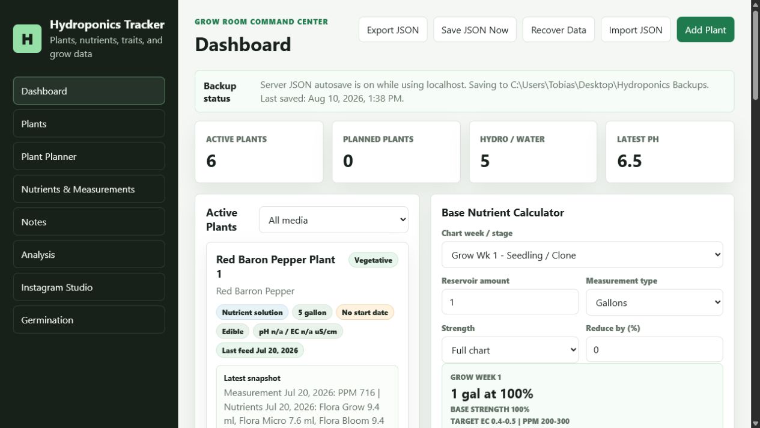This screenshot has width=760, height=428.
Task: Click the Active Plants stat card
Action: click(259, 152)
